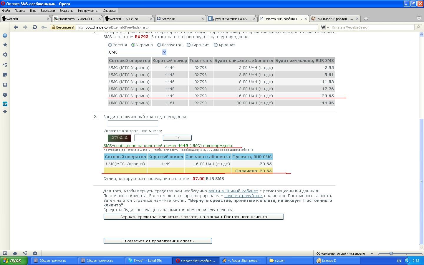Click the EN language indicator in tray

pyautogui.click(x=399, y=261)
